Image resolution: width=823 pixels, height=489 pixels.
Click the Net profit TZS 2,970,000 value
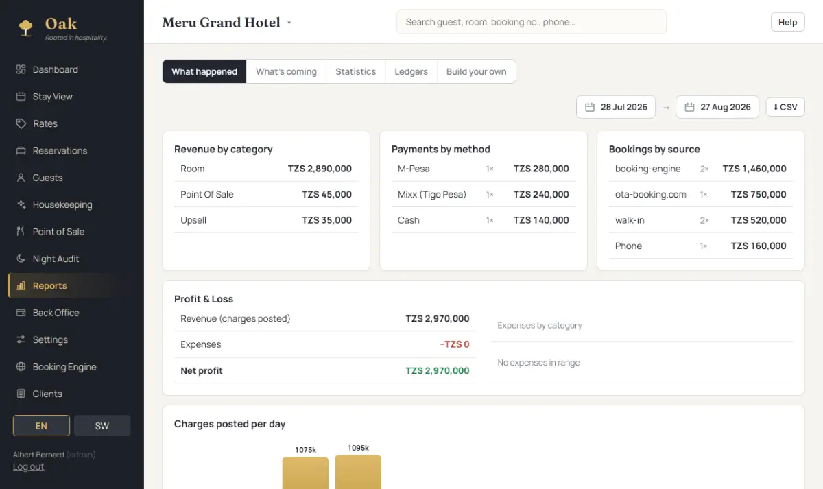coord(438,370)
